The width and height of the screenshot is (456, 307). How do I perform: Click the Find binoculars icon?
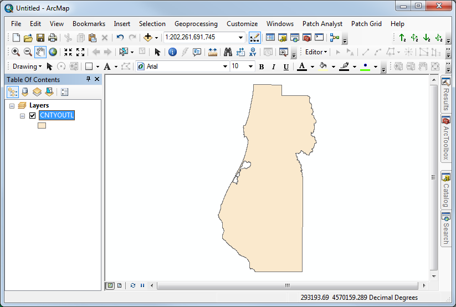[x=228, y=52]
